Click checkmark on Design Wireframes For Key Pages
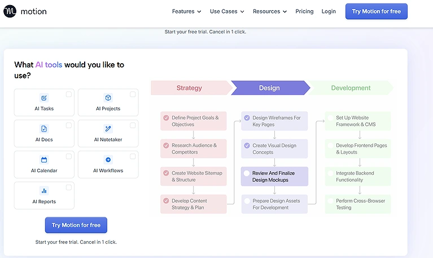Viewport: 433px width, 258px height. click(x=247, y=118)
